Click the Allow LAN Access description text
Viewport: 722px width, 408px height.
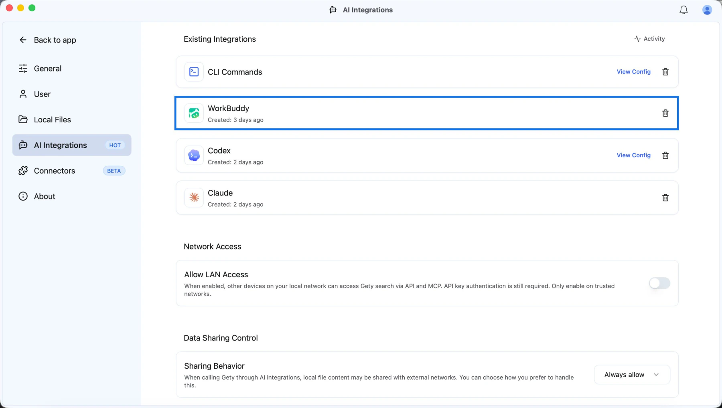pyautogui.click(x=400, y=290)
